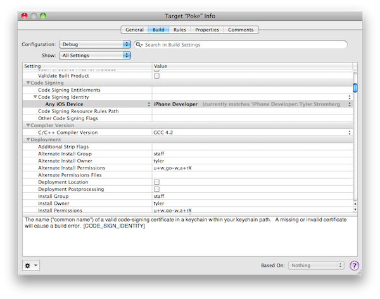Select the Code Signing Entitlements row
This screenshot has height=299, width=380.
pyautogui.click(x=188, y=90)
